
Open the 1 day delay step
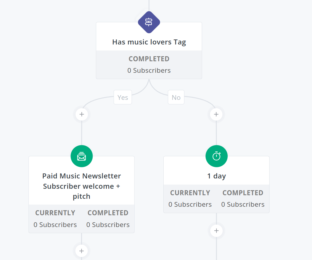[x=216, y=176]
